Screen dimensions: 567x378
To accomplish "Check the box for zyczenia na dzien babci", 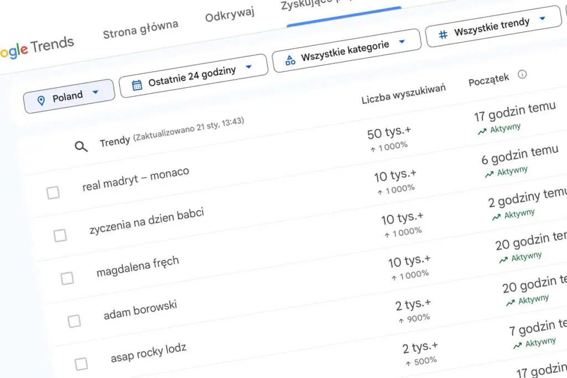I will click(x=60, y=235).
